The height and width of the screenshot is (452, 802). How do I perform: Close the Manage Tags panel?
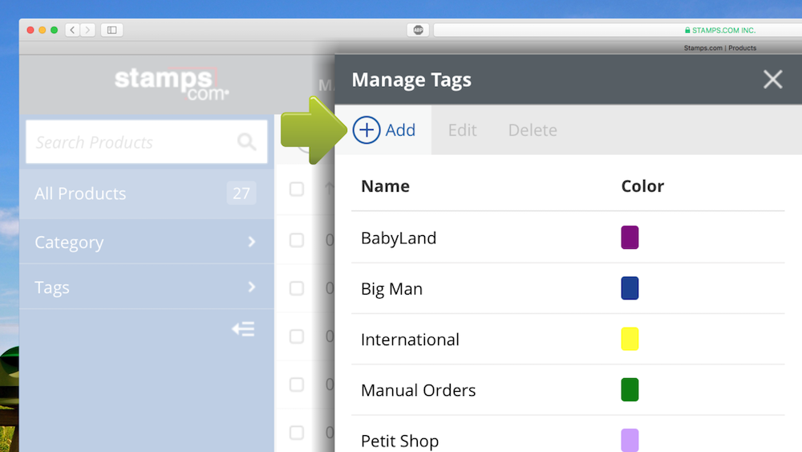click(772, 79)
